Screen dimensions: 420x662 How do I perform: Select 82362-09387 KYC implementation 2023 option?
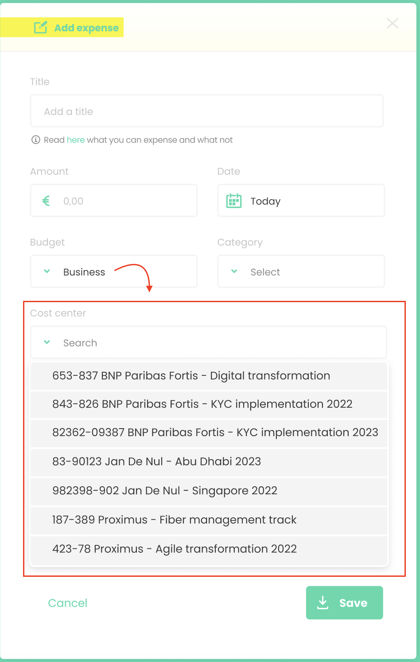(209, 433)
